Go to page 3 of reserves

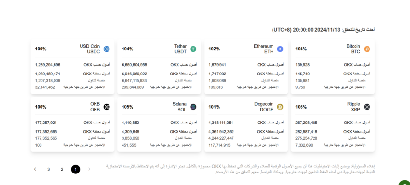(48, 169)
